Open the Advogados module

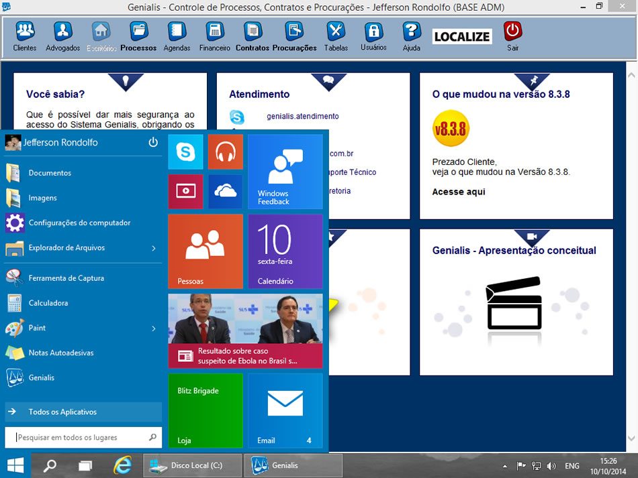(62, 36)
